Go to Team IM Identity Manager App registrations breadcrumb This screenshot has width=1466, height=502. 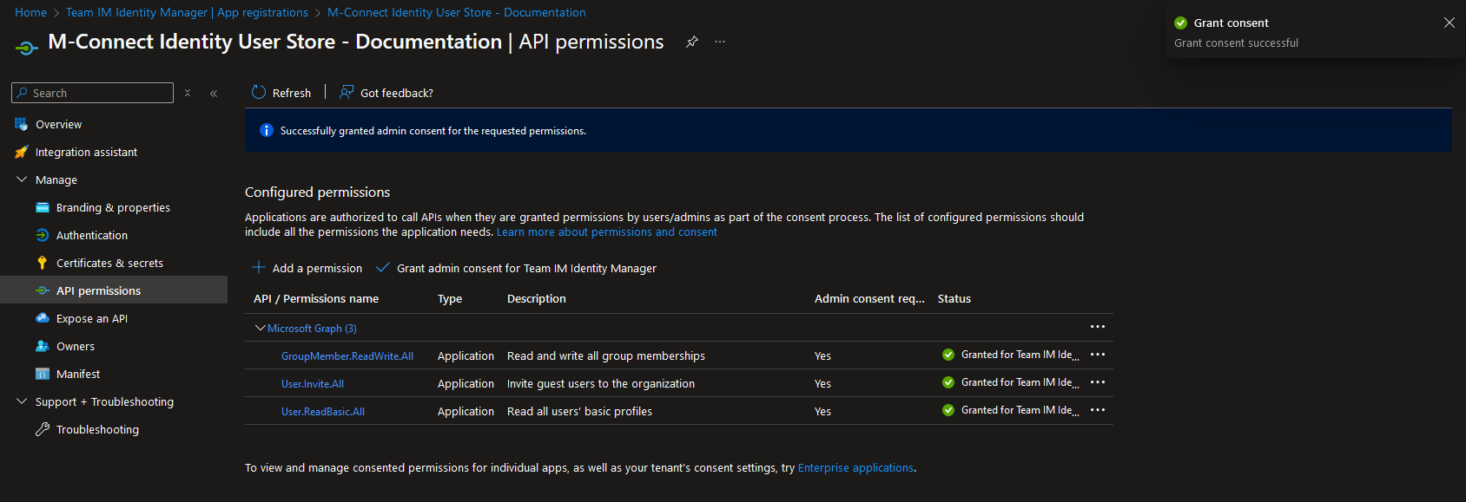(x=187, y=12)
